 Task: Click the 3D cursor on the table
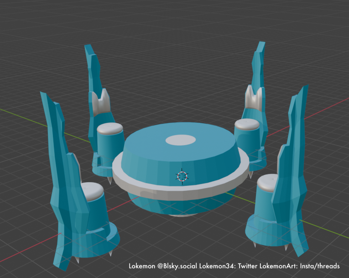click(x=182, y=176)
